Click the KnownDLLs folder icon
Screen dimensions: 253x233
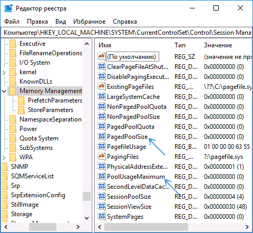point(13,82)
